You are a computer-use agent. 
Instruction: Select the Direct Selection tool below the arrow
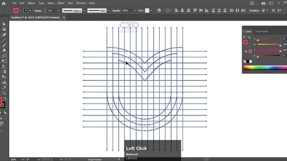point(4,30)
